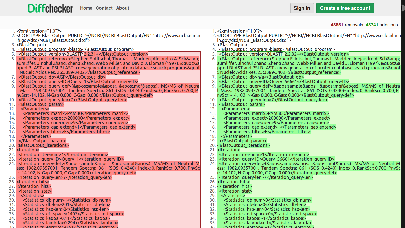Screen dimensions: 405x228
Task: Click left Statistics_kappa 0.11 line
Action: click(x=66, y=218)
